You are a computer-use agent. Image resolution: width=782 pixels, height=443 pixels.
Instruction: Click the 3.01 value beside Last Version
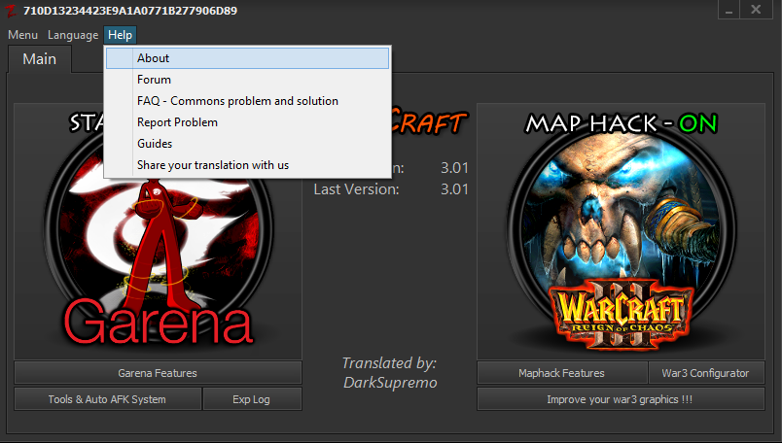pyautogui.click(x=454, y=189)
